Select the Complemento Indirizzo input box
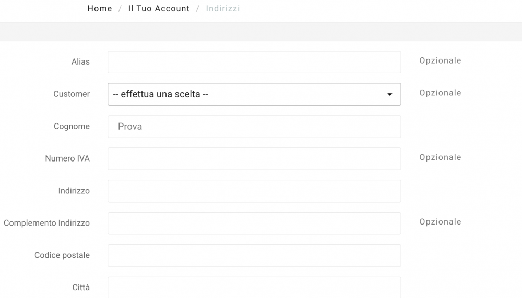 pyautogui.click(x=254, y=223)
